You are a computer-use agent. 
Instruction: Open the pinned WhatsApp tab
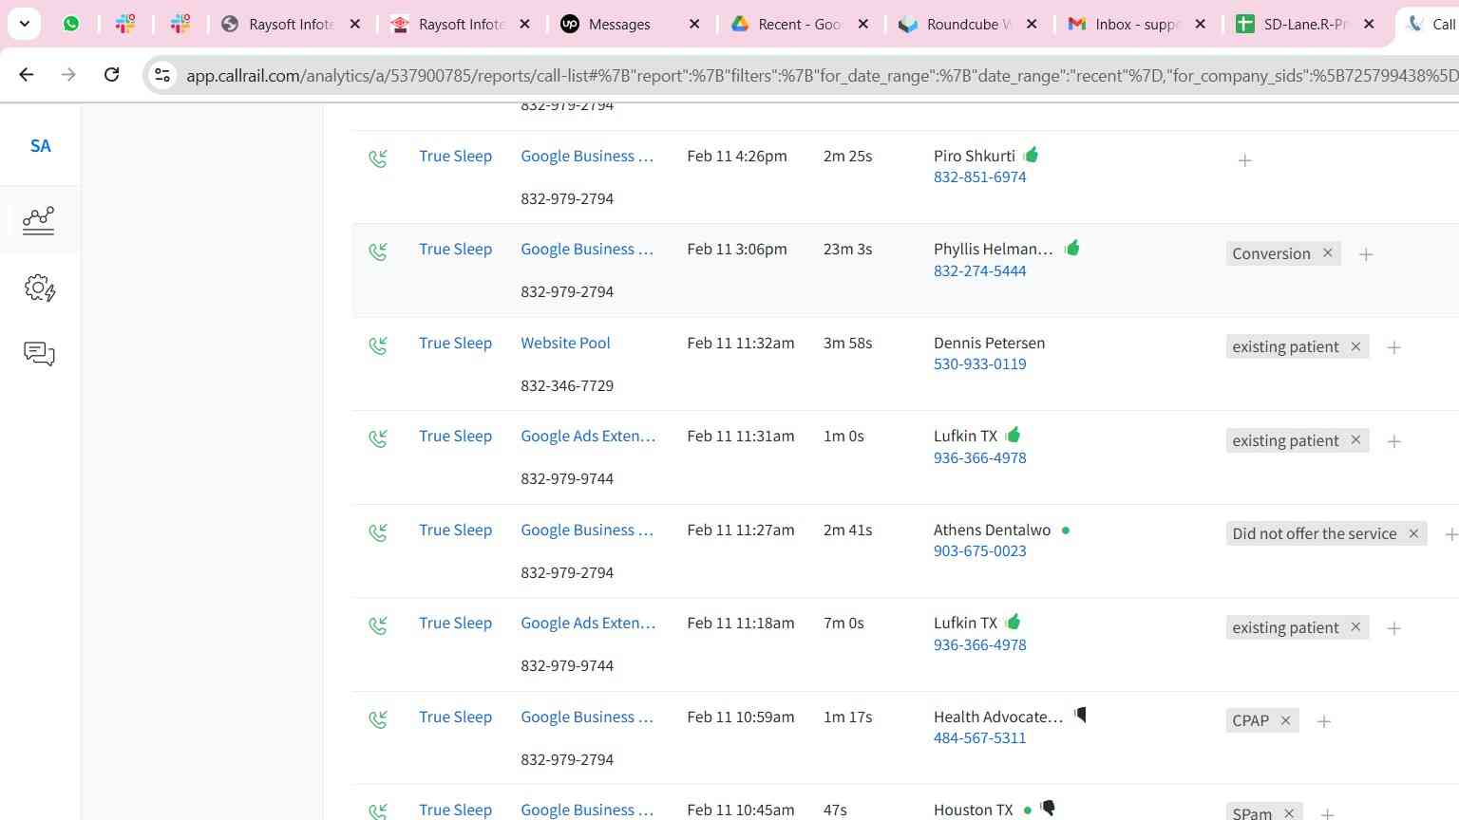click(71, 24)
